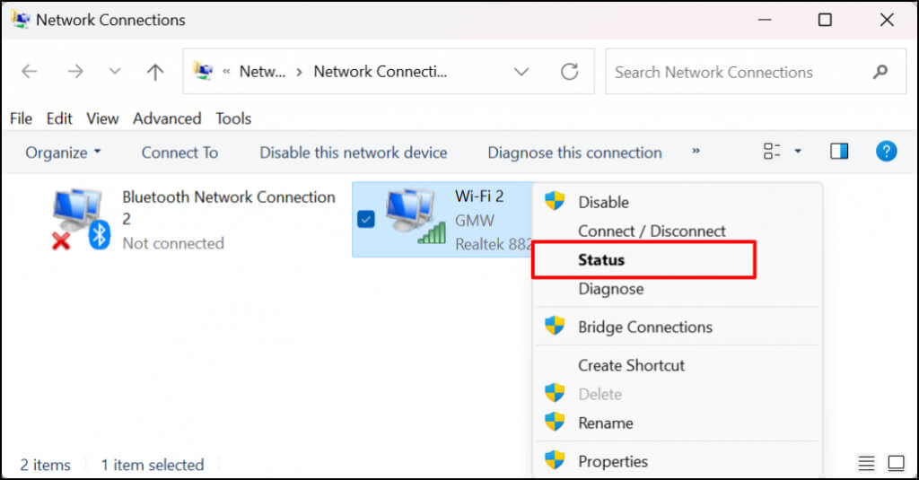The height and width of the screenshot is (480, 919).
Task: Switch to details view in status bar
Action: pos(866,464)
